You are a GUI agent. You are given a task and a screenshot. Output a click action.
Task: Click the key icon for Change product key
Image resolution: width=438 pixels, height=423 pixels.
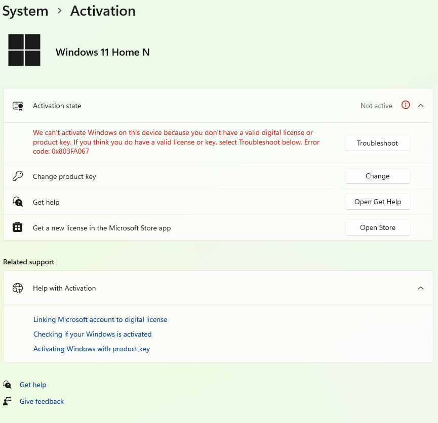click(18, 176)
